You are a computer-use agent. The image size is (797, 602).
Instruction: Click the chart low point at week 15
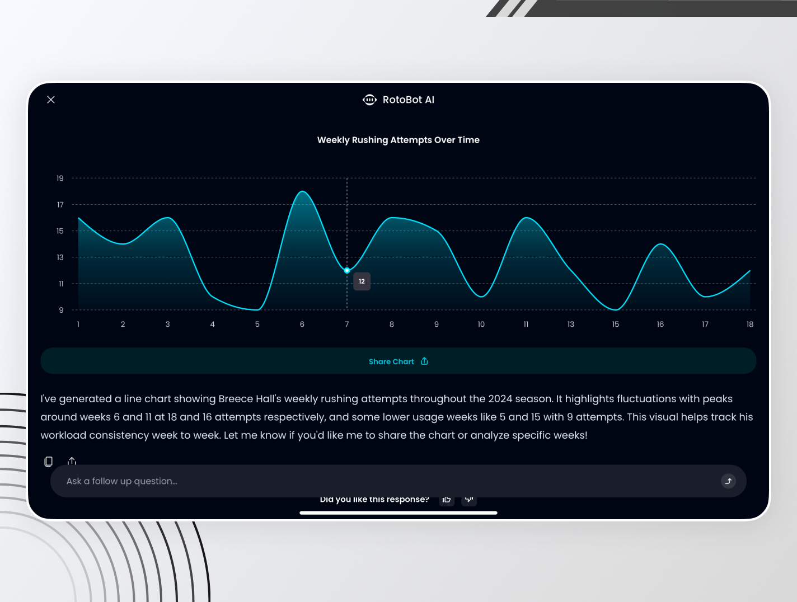(x=615, y=308)
